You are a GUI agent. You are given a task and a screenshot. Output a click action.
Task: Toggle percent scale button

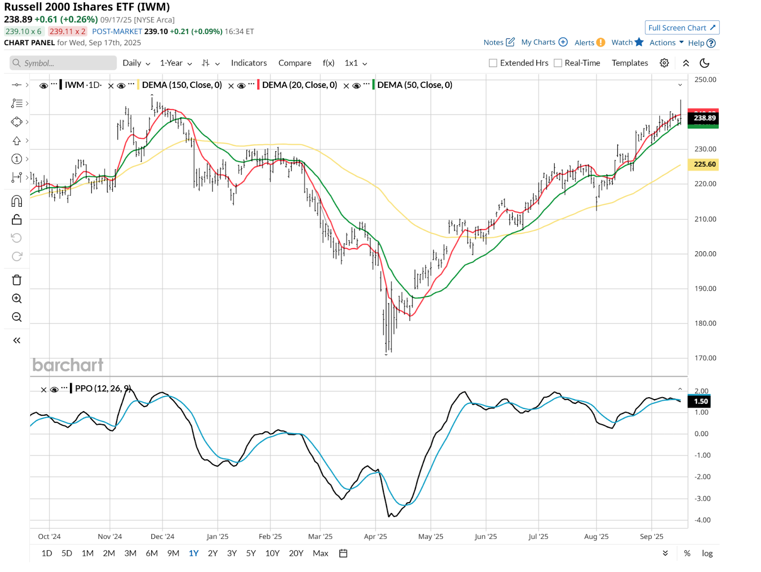pos(687,553)
